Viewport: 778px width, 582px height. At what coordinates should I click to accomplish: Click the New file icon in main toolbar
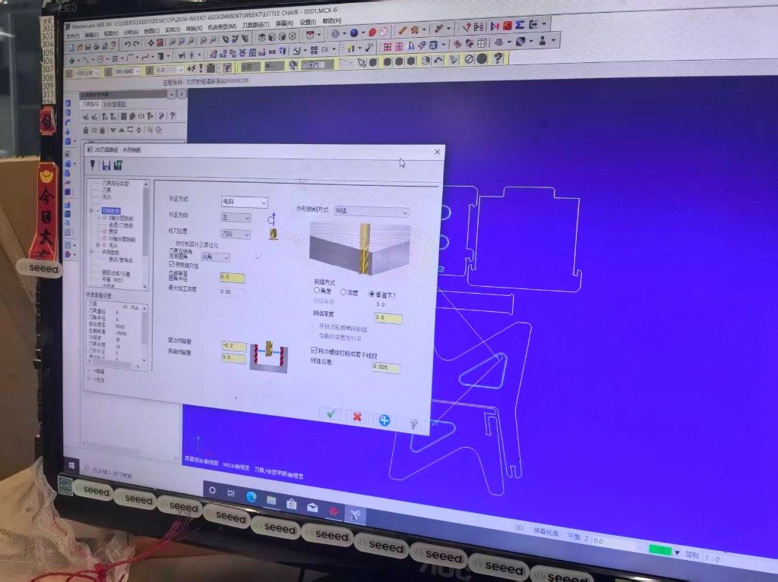[x=71, y=48]
